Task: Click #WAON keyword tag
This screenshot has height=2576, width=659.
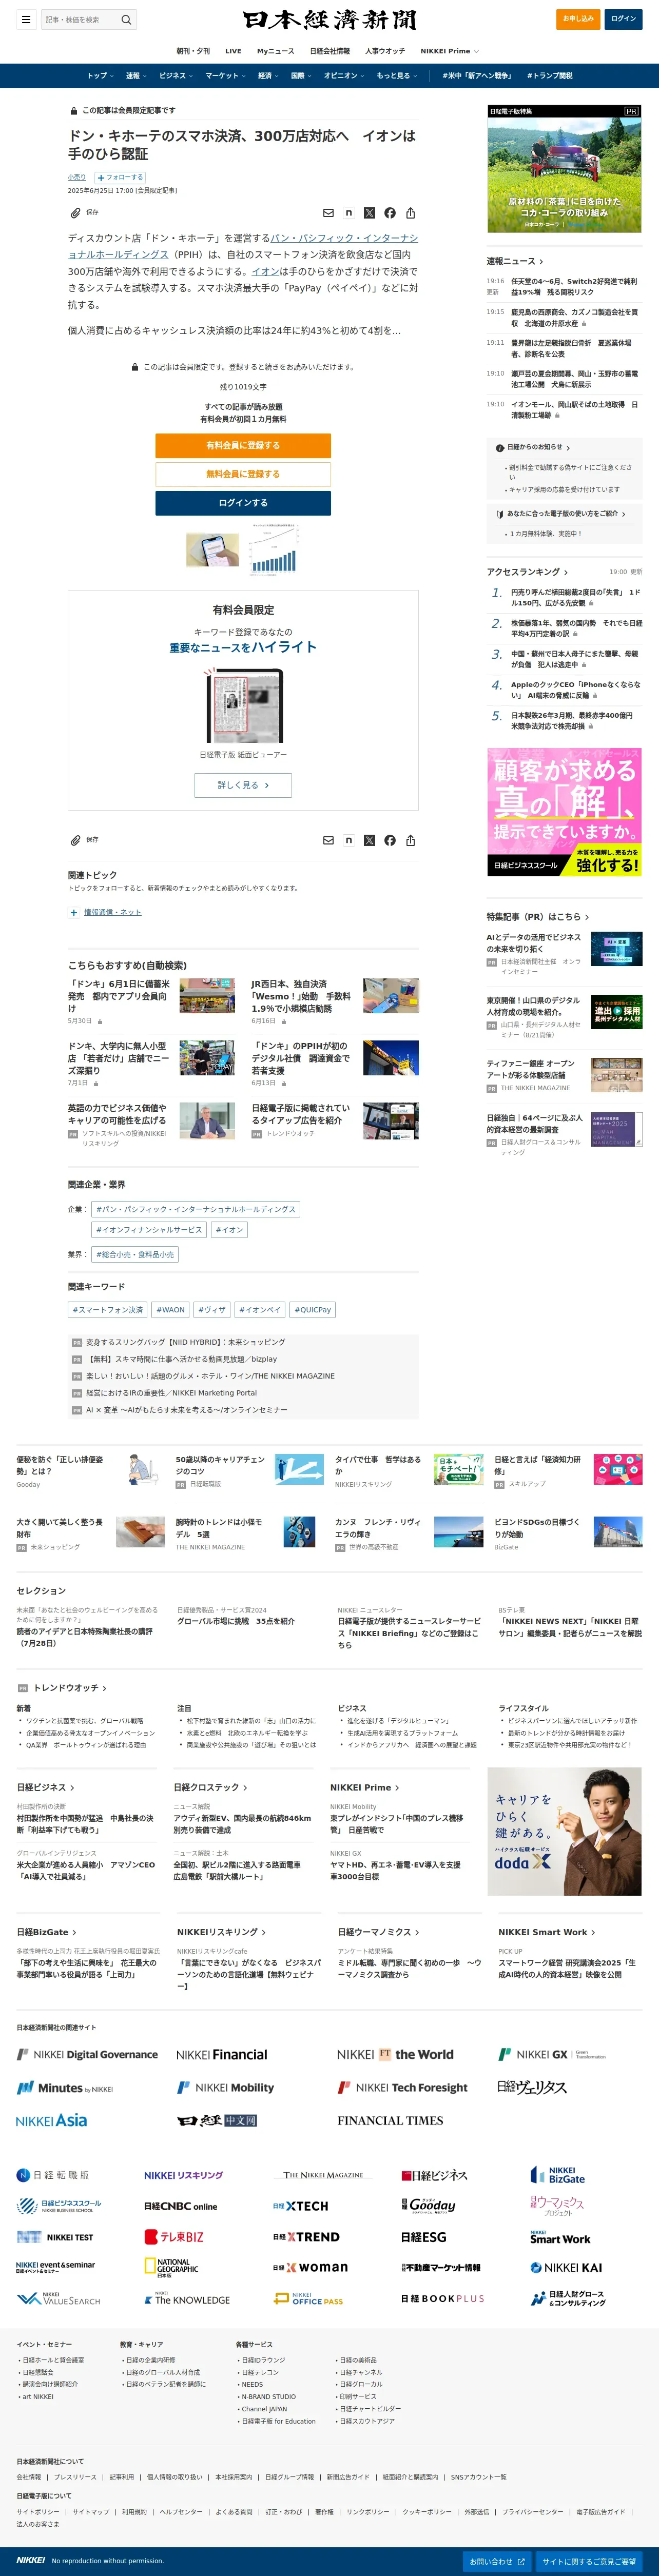Action: point(171,1309)
